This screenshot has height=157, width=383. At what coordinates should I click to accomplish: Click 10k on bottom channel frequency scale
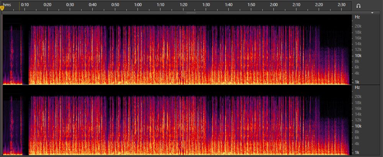358,126
